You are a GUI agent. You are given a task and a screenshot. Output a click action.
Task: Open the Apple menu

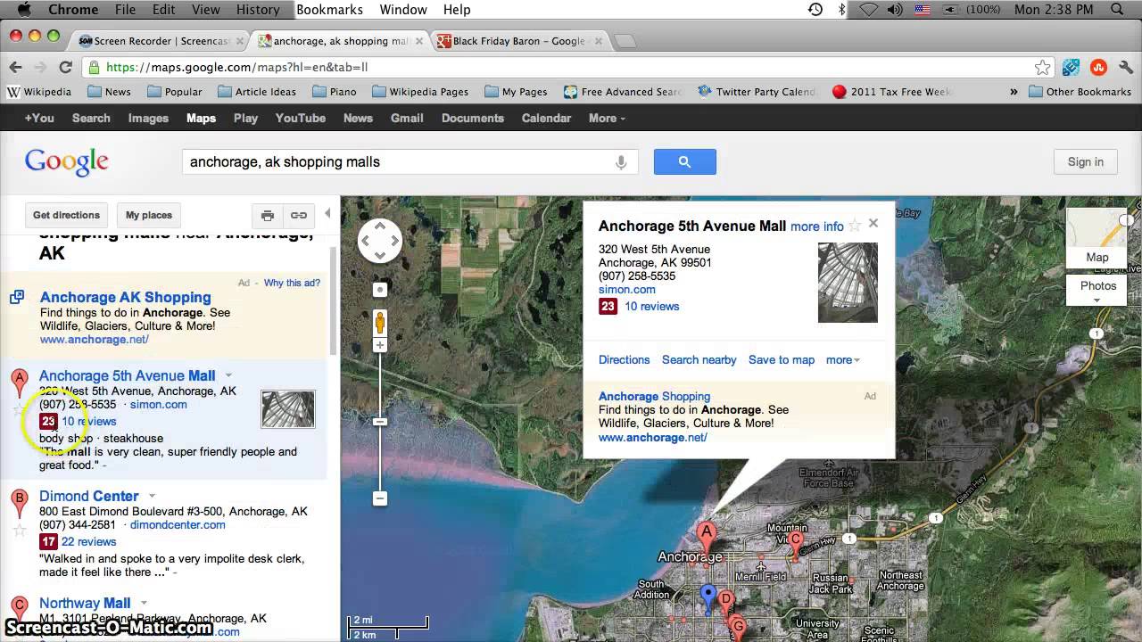pyautogui.click(x=24, y=9)
